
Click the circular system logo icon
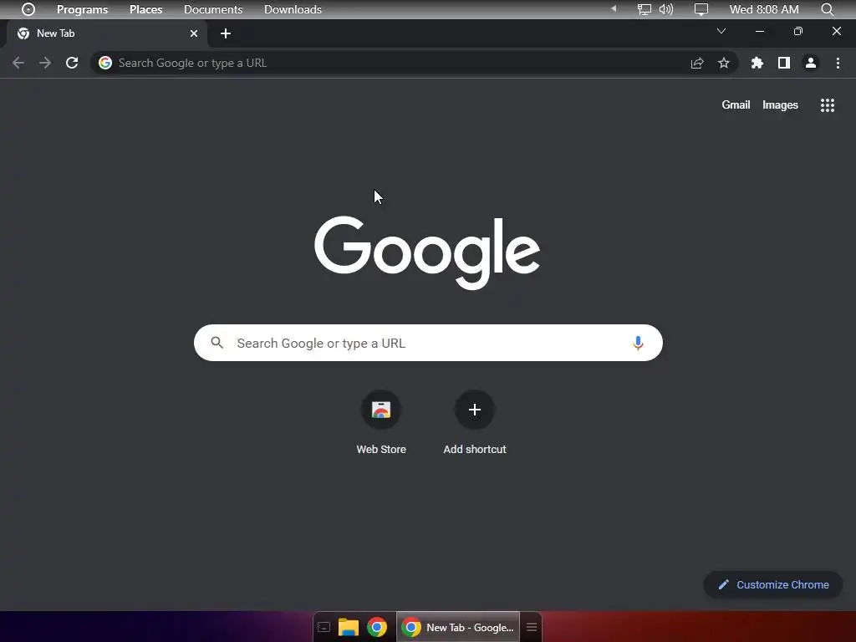click(x=28, y=9)
